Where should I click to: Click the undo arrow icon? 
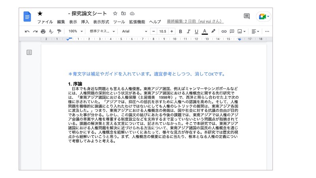[x=27, y=31]
